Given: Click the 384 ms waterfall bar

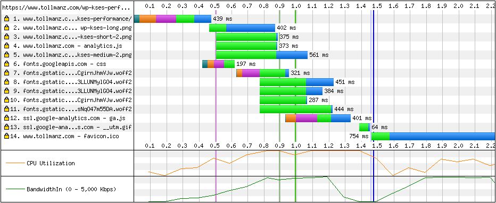Looking at the screenshot, I should (x=291, y=91).
